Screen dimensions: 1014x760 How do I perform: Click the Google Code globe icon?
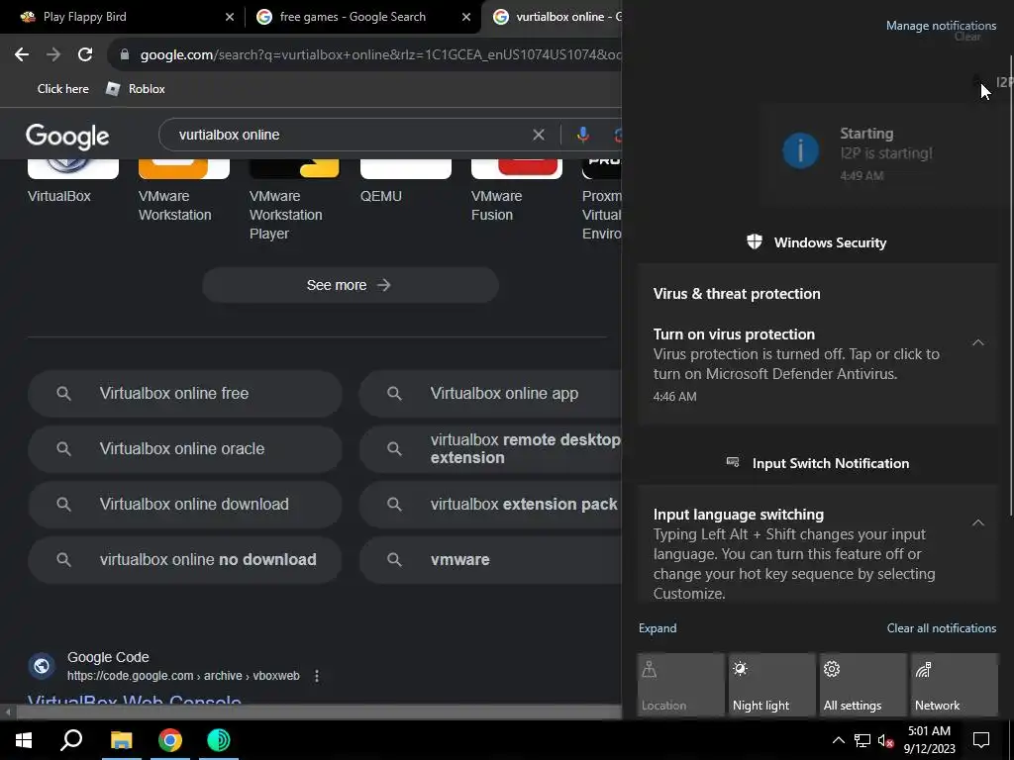[x=42, y=666]
